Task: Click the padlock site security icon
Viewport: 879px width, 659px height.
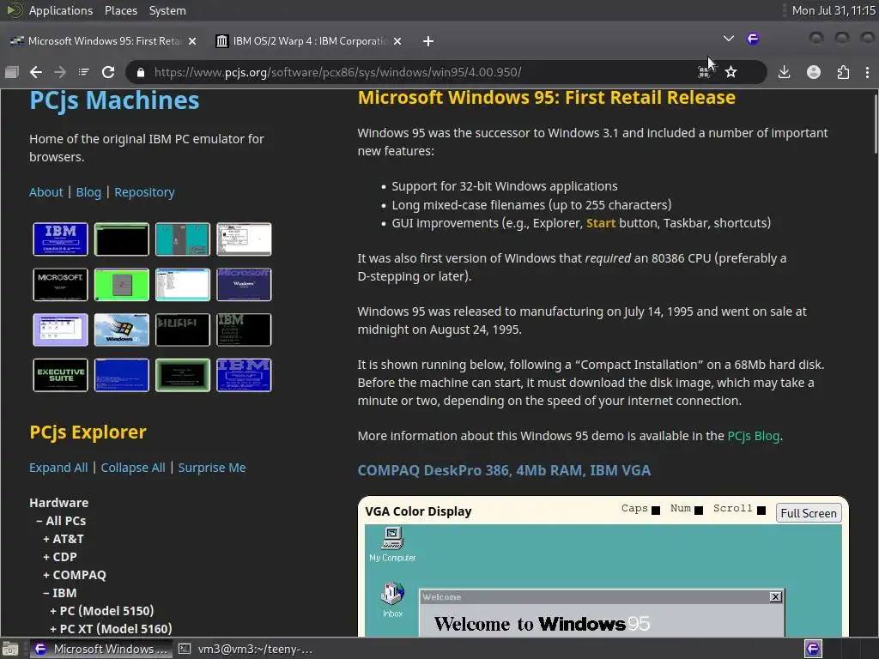Action: (x=141, y=72)
